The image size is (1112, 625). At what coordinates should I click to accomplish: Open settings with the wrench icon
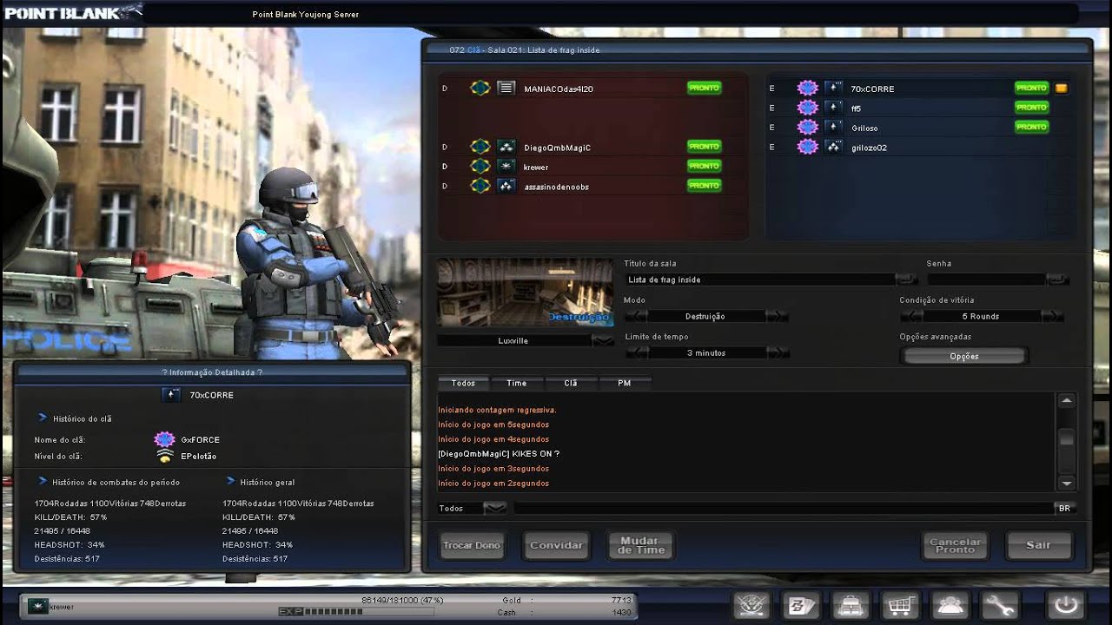click(x=999, y=604)
